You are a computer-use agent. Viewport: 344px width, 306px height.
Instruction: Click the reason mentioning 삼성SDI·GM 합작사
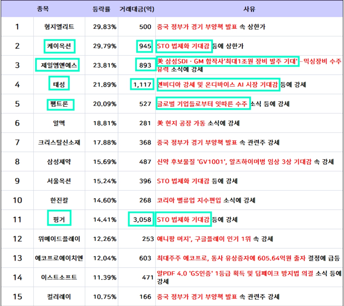pyautogui.click(x=249, y=65)
